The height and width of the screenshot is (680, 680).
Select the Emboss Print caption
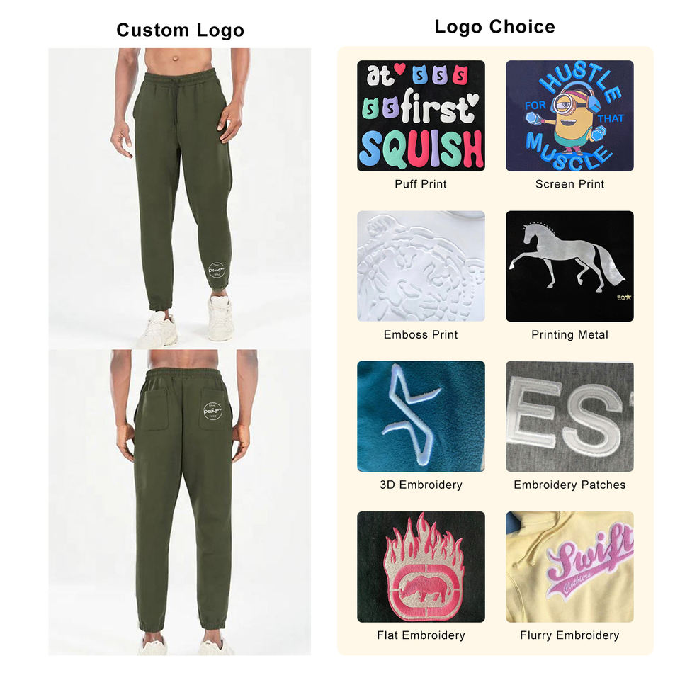420,335
